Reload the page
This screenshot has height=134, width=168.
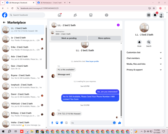click(x=12, y=8)
